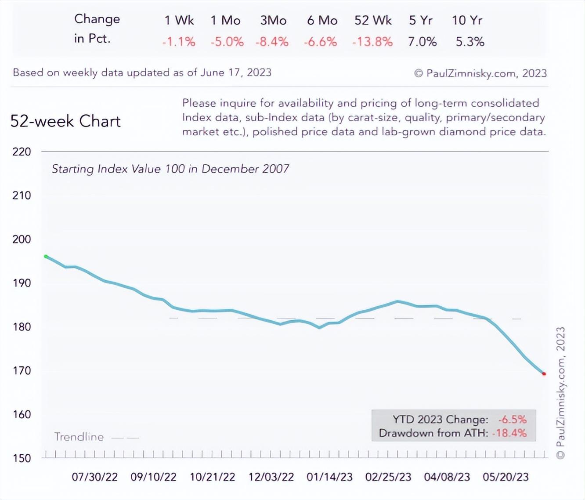The height and width of the screenshot is (500, 585).
Task: Click the Trendline legend entry
Action: coord(79,437)
